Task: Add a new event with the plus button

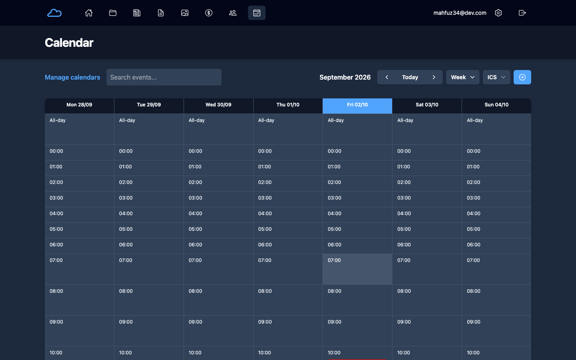Action: [522, 77]
